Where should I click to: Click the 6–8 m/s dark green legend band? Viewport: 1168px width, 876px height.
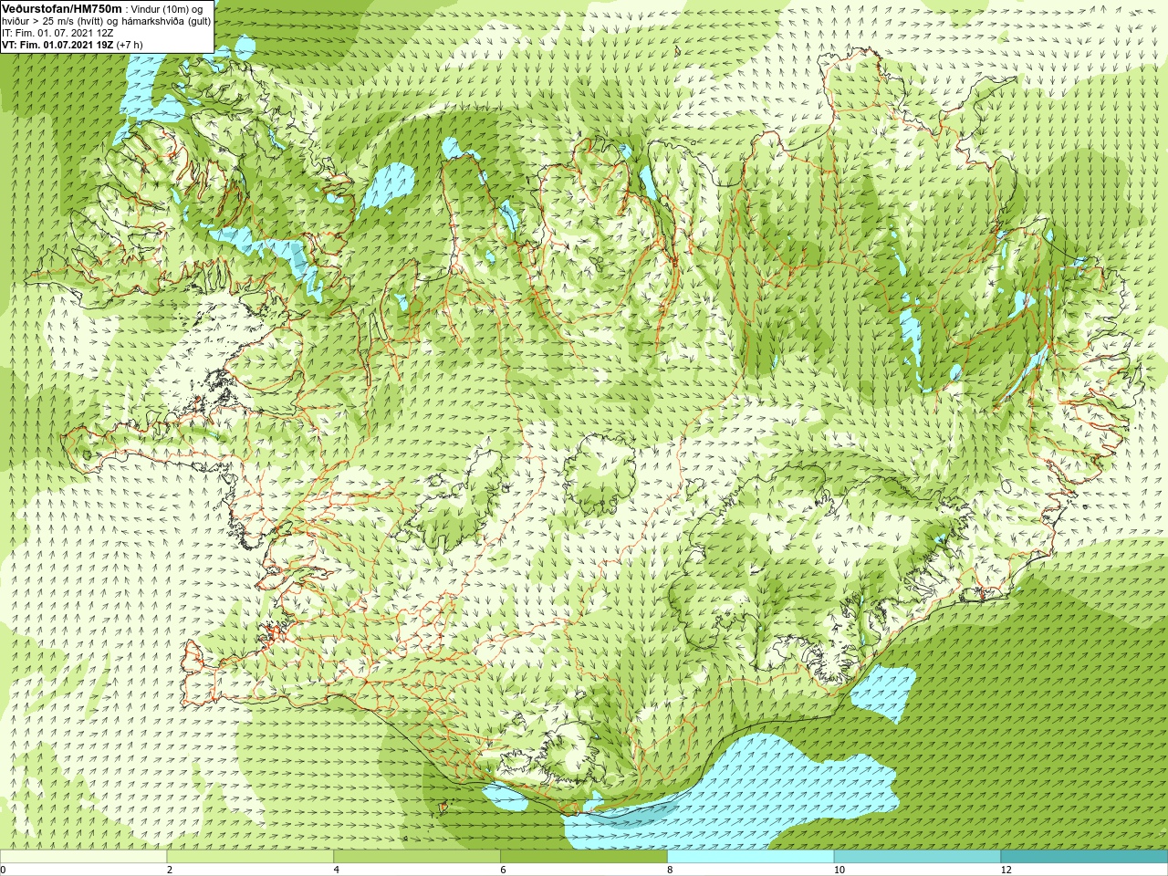click(584, 857)
